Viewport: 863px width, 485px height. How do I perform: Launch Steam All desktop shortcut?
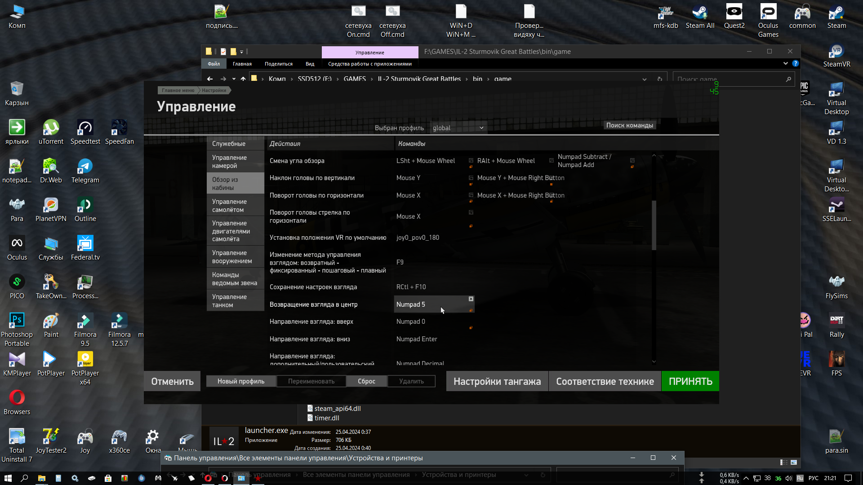(x=700, y=17)
